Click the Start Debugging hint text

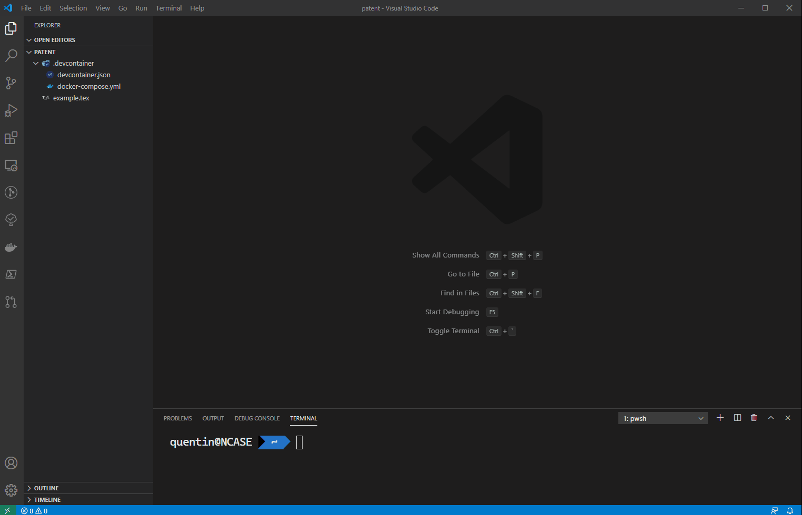(453, 312)
